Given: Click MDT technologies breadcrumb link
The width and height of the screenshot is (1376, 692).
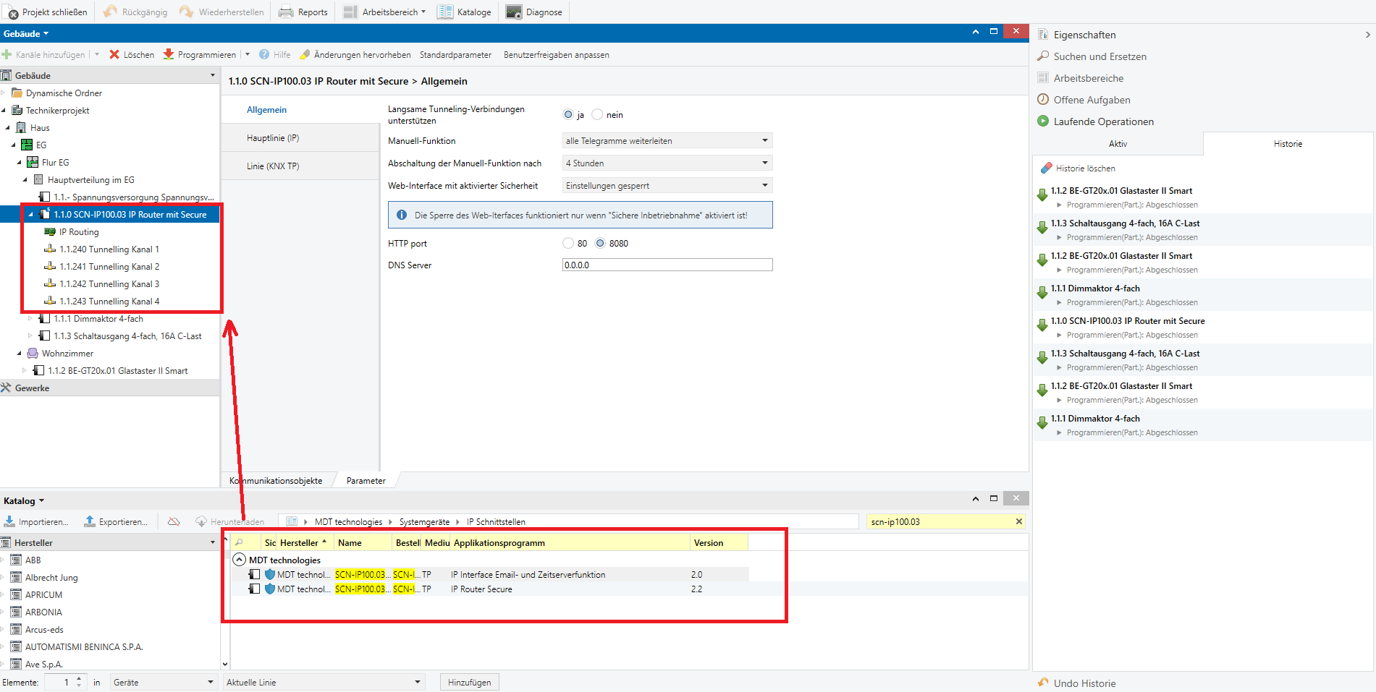Looking at the screenshot, I should click(348, 521).
